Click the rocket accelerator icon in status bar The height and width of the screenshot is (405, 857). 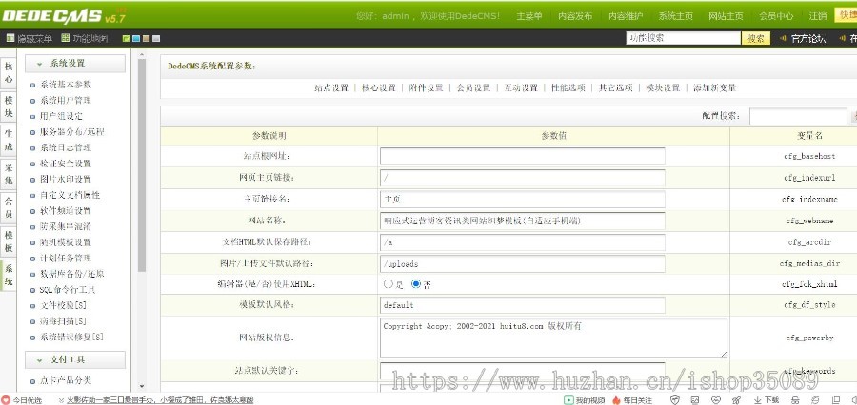click(x=736, y=400)
